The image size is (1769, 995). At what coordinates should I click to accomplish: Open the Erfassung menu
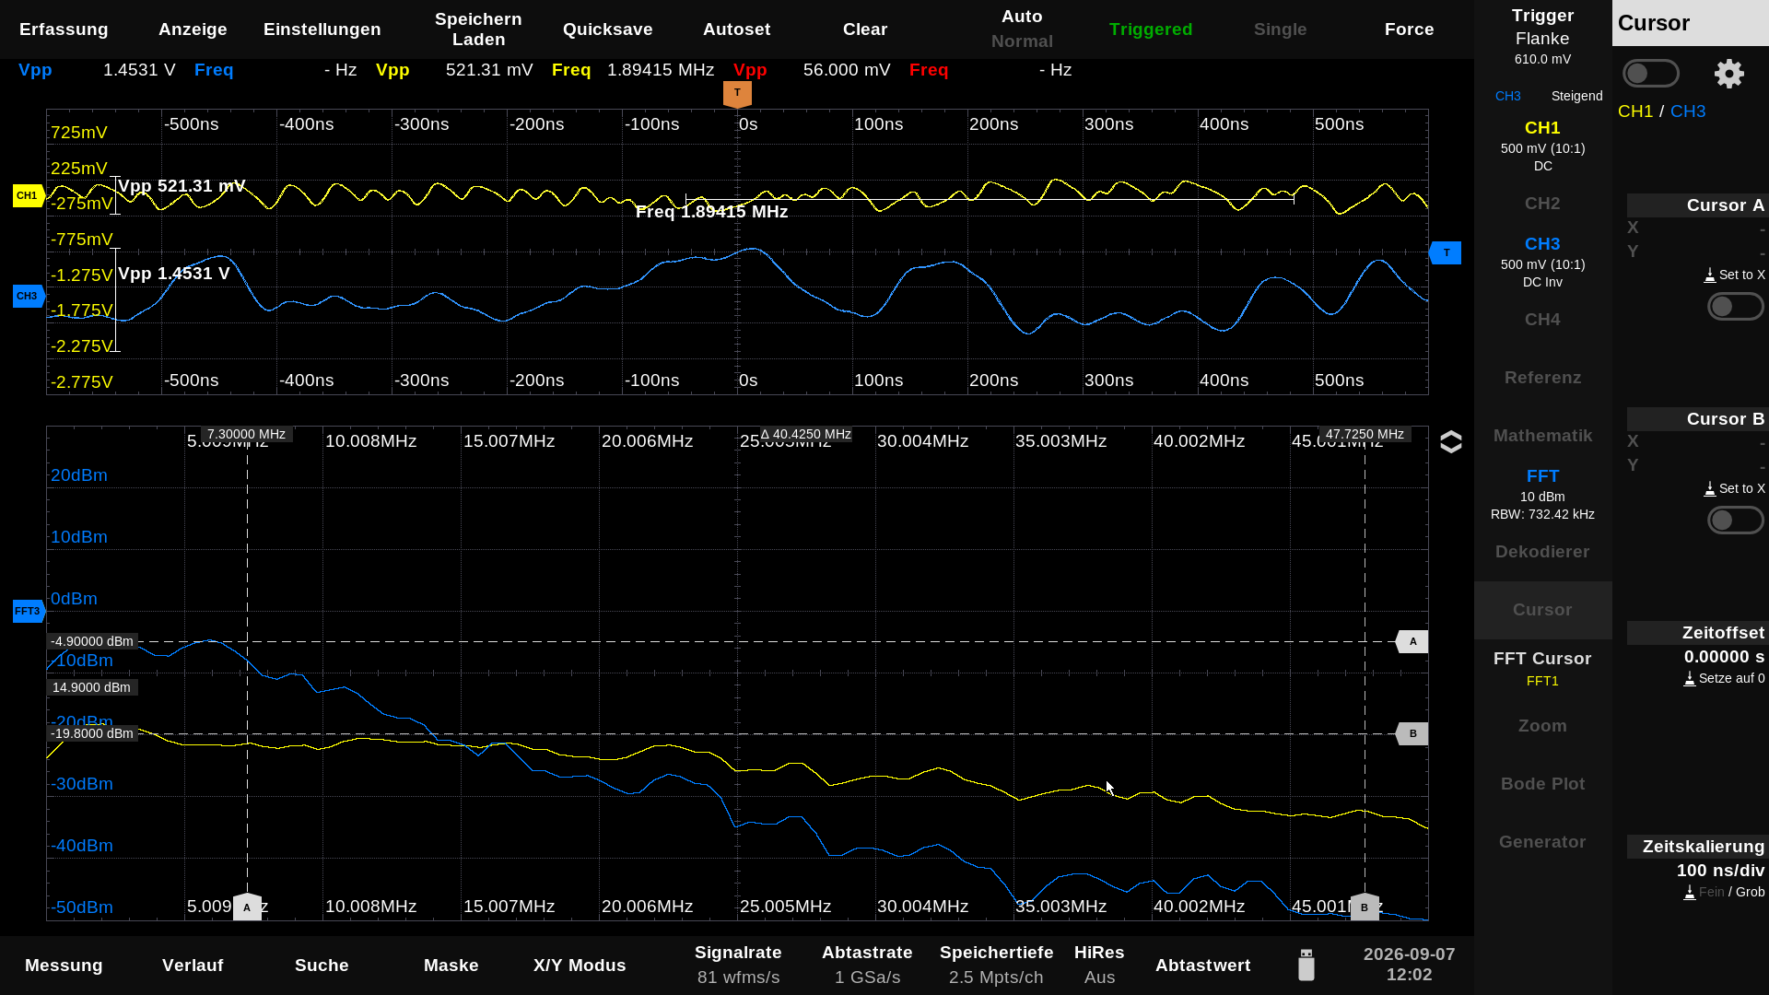coord(64,29)
